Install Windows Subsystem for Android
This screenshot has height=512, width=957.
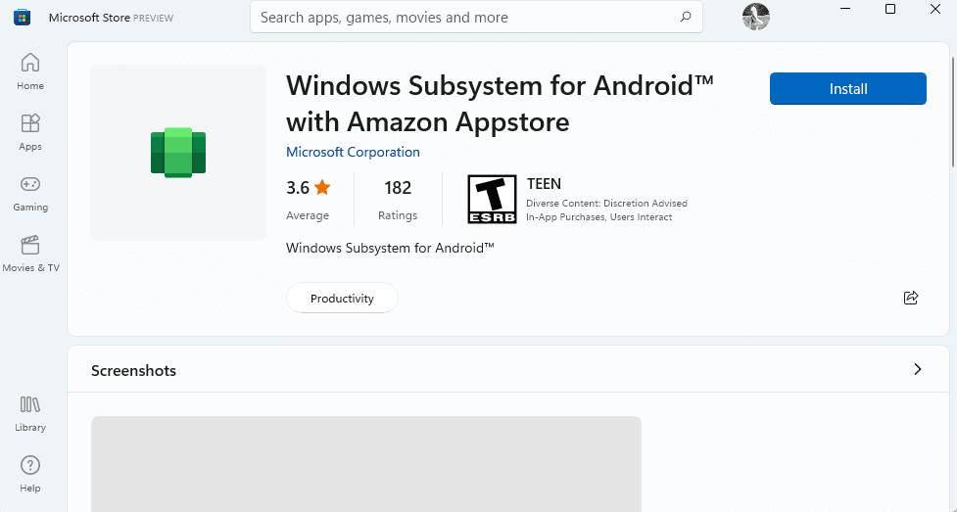click(x=847, y=88)
